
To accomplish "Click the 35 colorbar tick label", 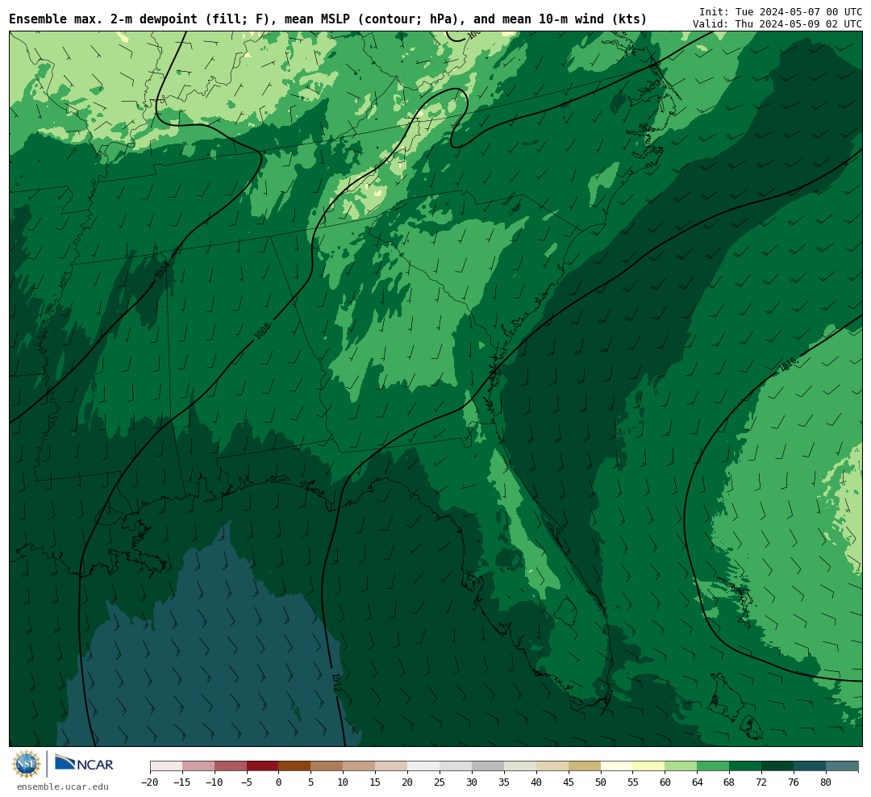I will (504, 782).
